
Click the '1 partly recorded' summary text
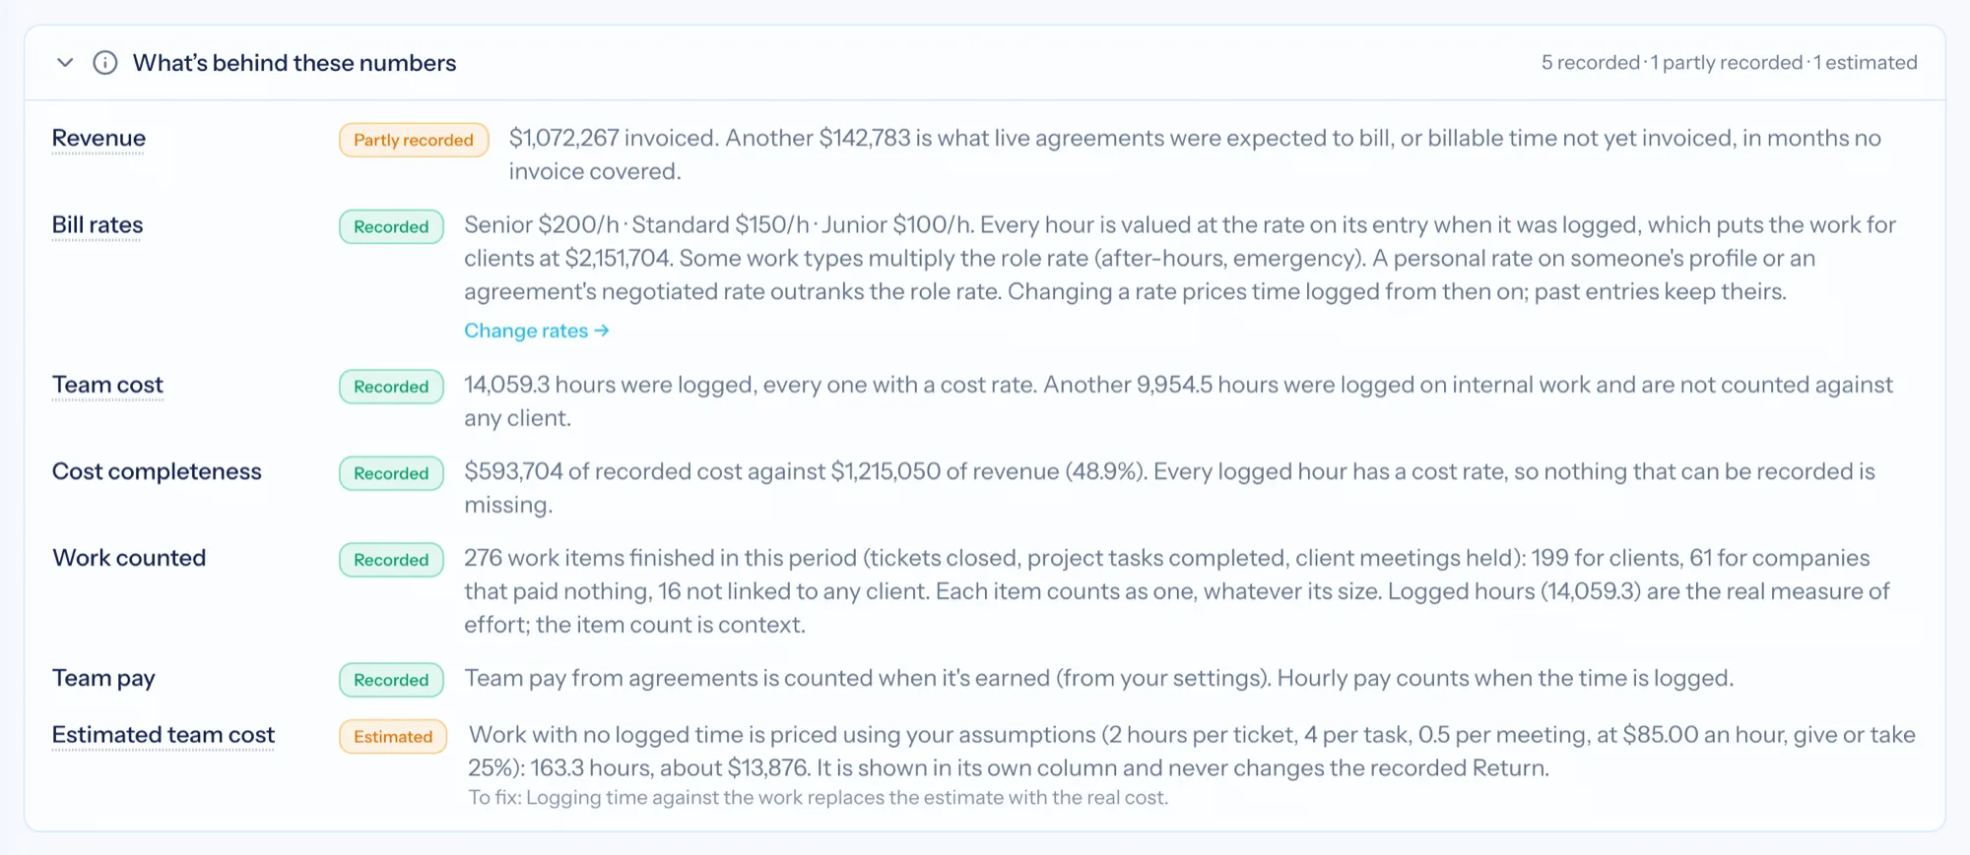coord(1727,63)
